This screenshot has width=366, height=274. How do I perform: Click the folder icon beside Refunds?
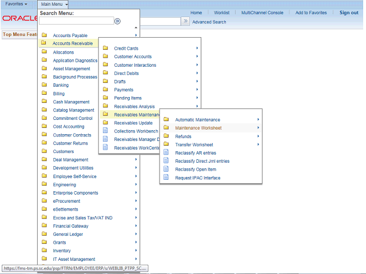(x=166, y=136)
